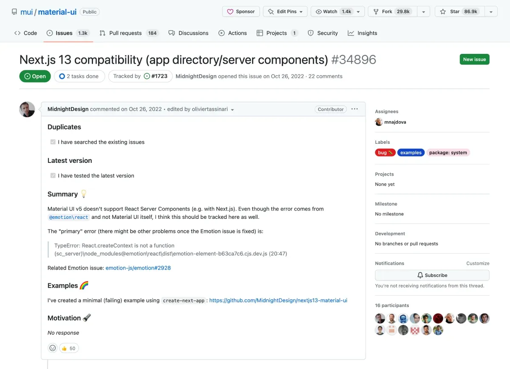
Task: Expand the 'edited by oliviertassinari' dropdown
Action: 232,109
